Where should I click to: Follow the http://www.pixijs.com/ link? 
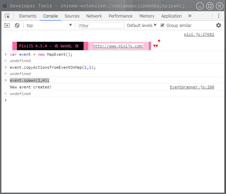click(118, 46)
